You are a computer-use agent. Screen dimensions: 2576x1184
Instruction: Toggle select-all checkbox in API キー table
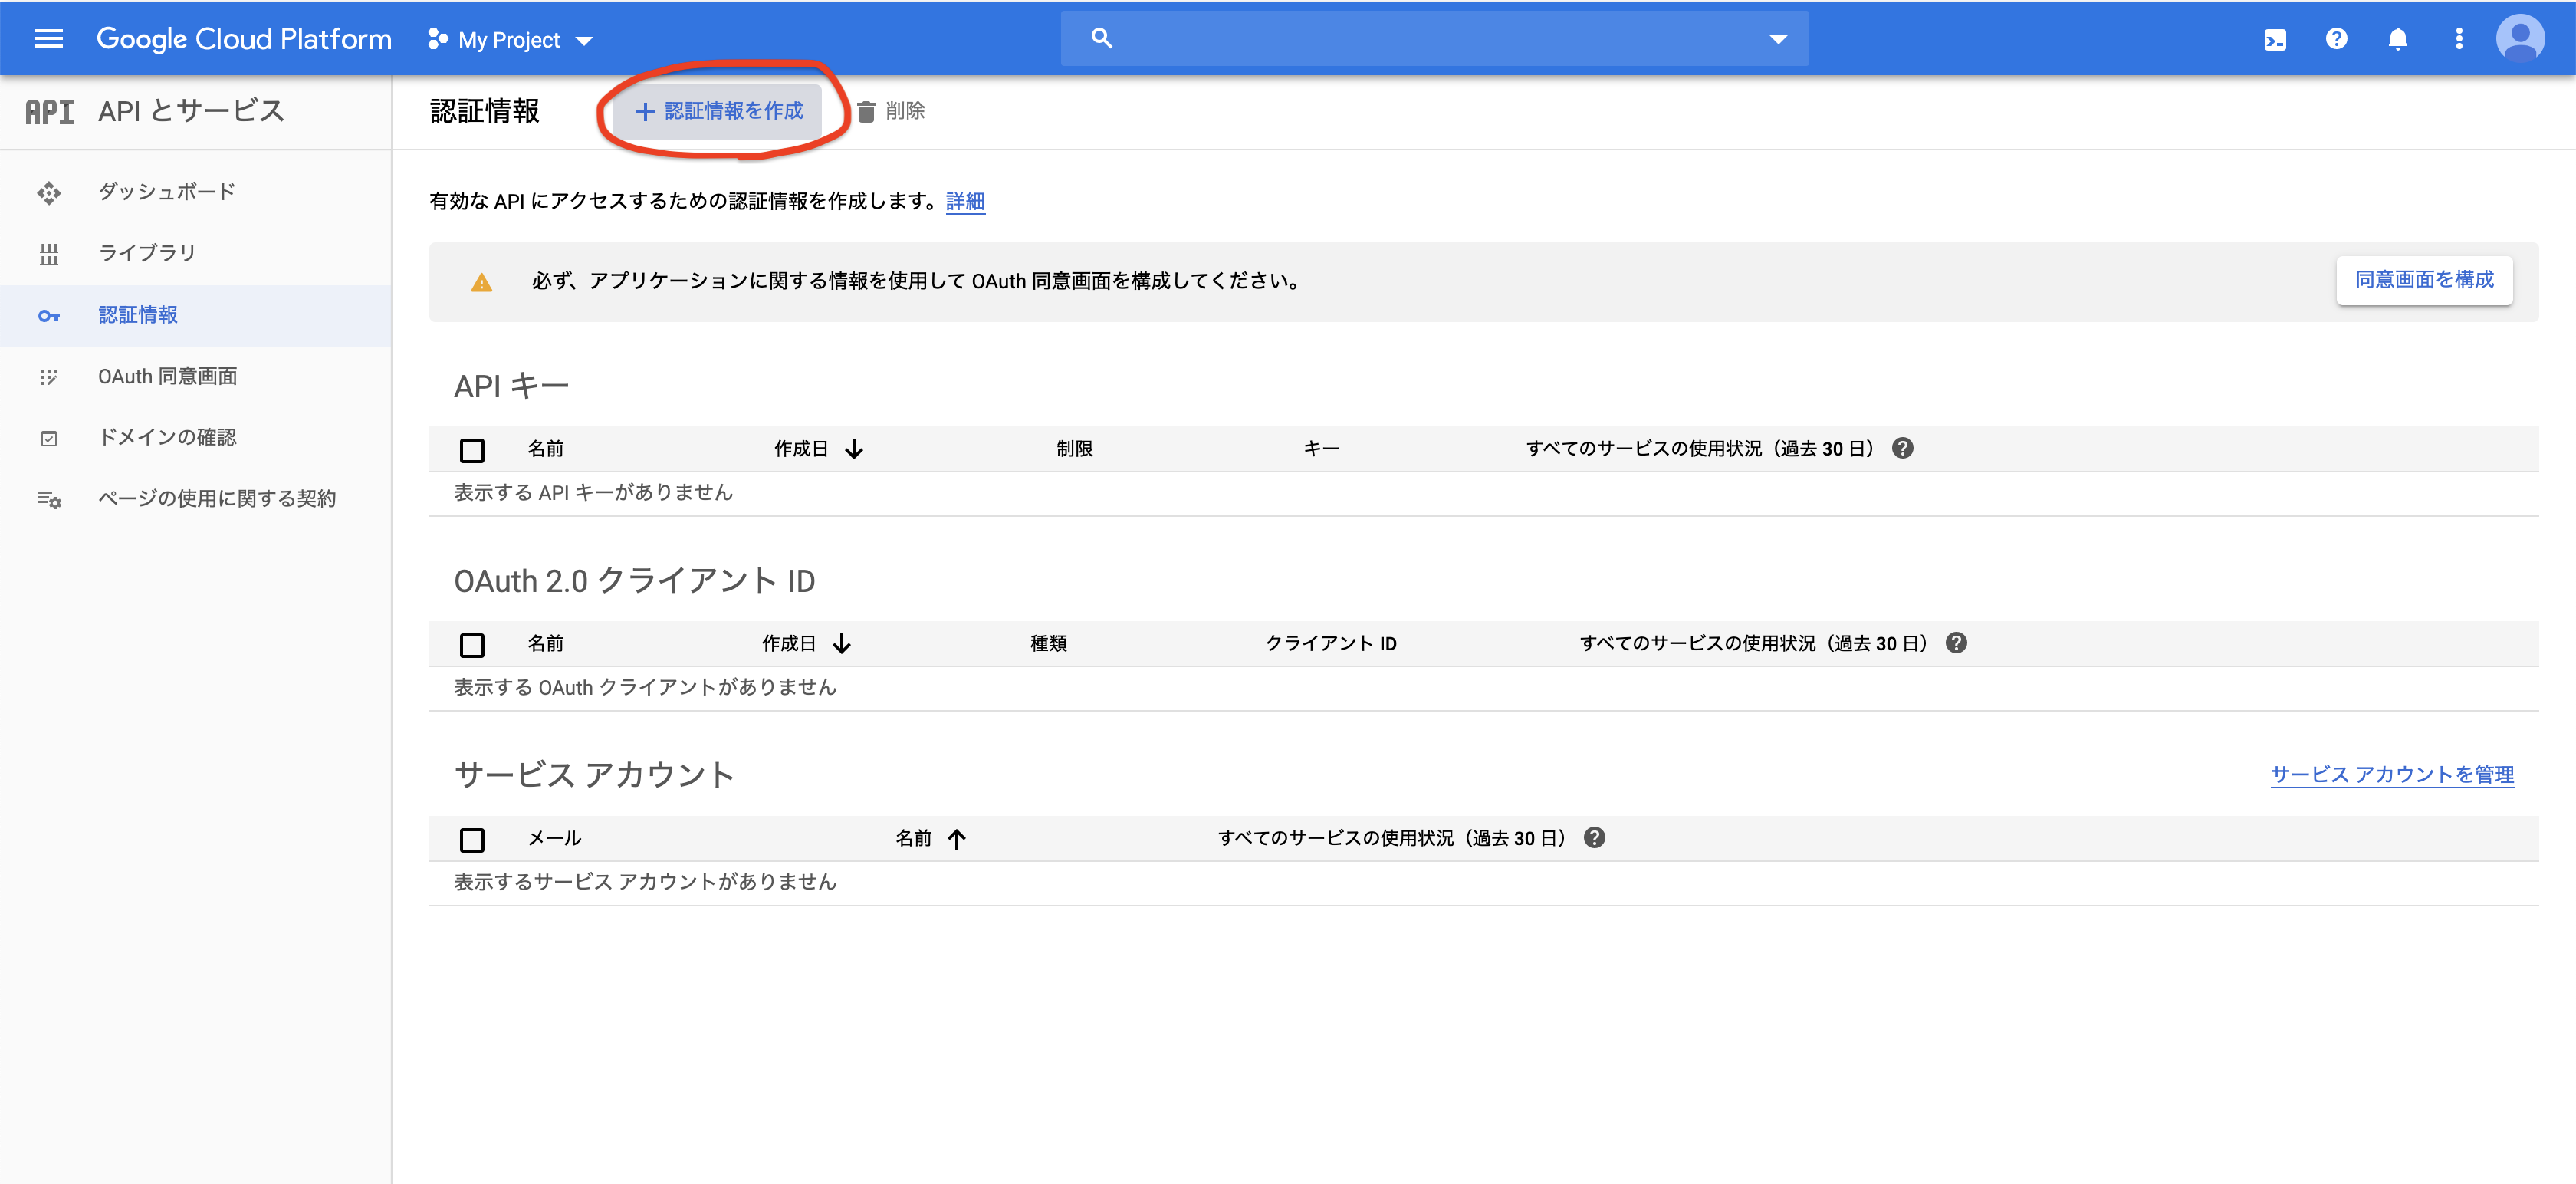pyautogui.click(x=472, y=450)
